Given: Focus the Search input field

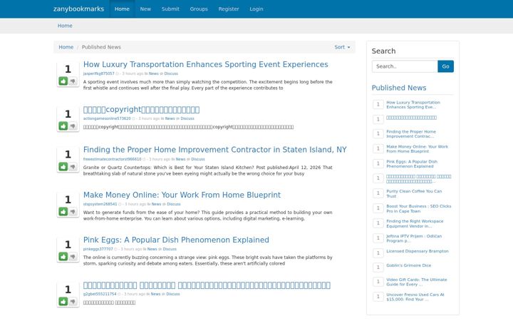Looking at the screenshot, I should 405,66.
